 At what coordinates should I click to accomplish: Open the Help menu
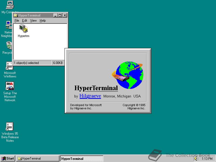43,21
